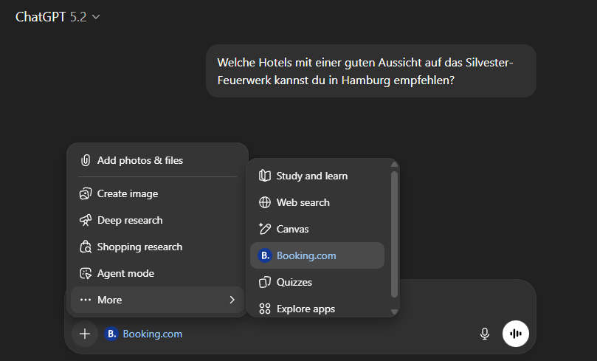Start dictation with the microphone icon
Viewport: 597px width, 361px height.
tap(485, 334)
